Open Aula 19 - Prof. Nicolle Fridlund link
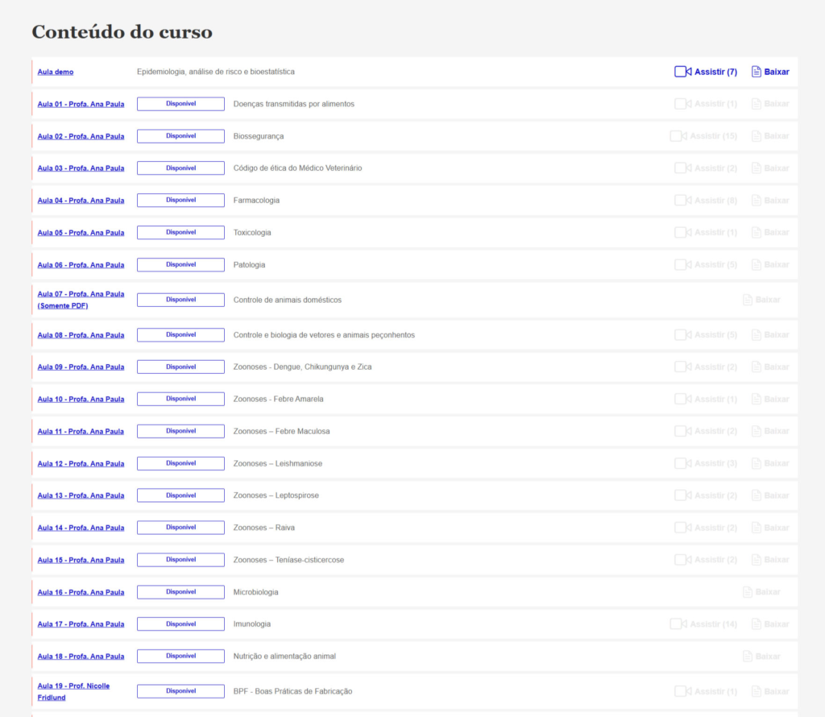 pos(73,691)
